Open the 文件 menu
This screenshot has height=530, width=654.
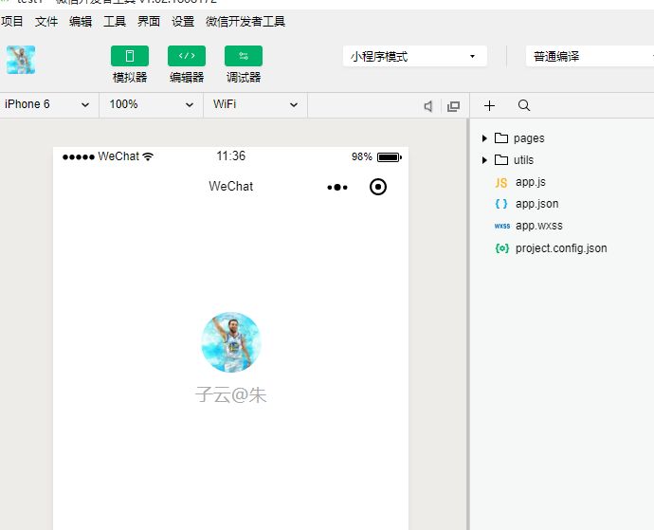point(45,21)
